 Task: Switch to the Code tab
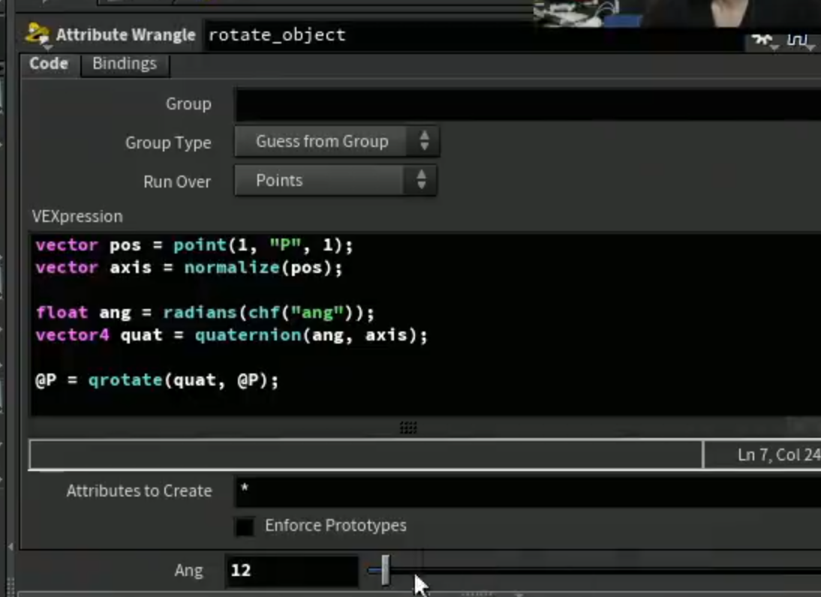click(50, 64)
